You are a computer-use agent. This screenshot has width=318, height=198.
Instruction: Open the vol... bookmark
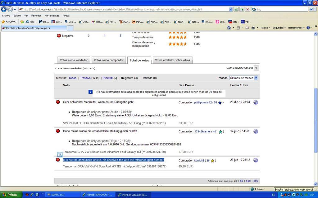coord(246,22)
